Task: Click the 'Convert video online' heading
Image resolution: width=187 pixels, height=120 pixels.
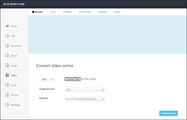Action: click(x=55, y=66)
